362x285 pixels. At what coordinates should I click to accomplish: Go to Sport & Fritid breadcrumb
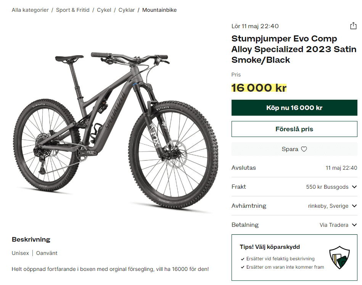click(72, 10)
